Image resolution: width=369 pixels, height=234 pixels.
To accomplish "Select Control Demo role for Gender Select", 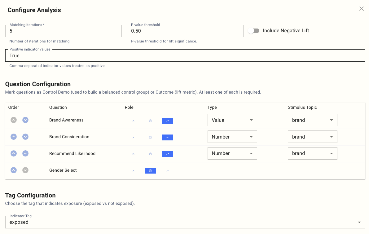I will tap(150, 170).
